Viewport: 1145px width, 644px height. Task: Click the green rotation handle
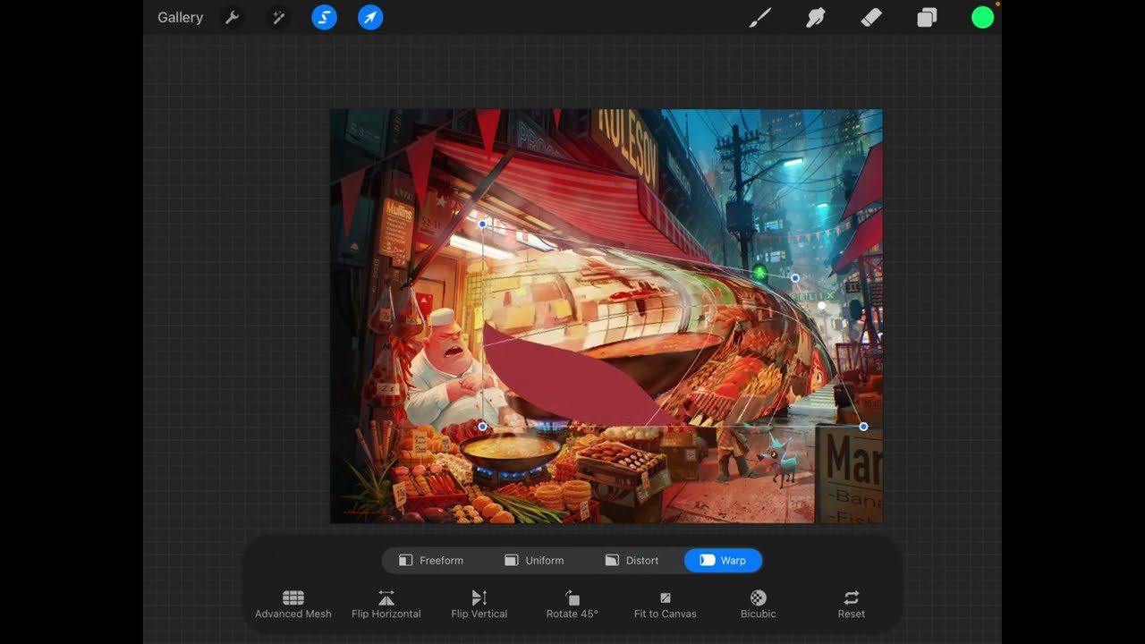click(x=760, y=272)
